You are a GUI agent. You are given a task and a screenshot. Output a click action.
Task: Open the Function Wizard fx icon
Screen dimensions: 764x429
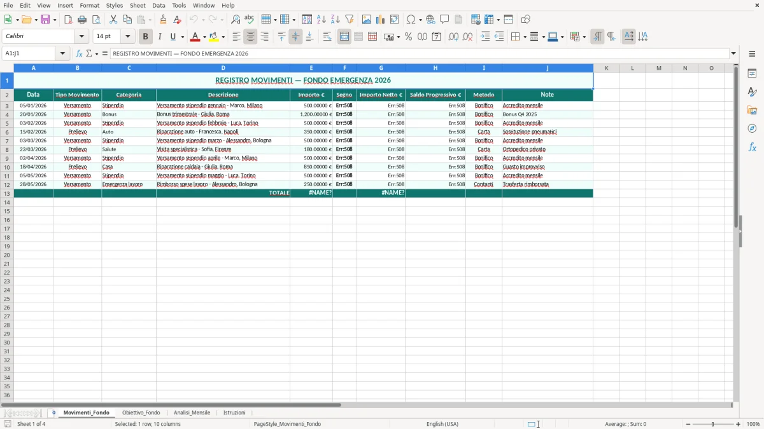coord(80,53)
